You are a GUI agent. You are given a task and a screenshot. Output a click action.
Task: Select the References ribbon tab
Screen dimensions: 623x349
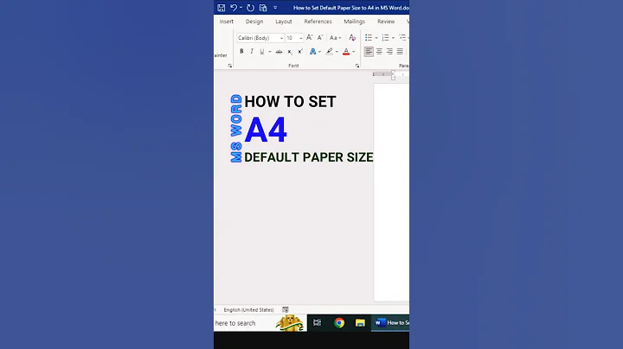(318, 22)
